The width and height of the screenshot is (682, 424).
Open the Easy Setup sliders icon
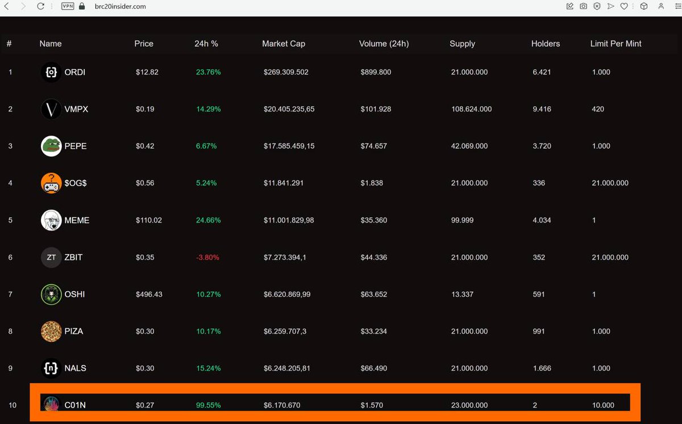(x=677, y=6)
